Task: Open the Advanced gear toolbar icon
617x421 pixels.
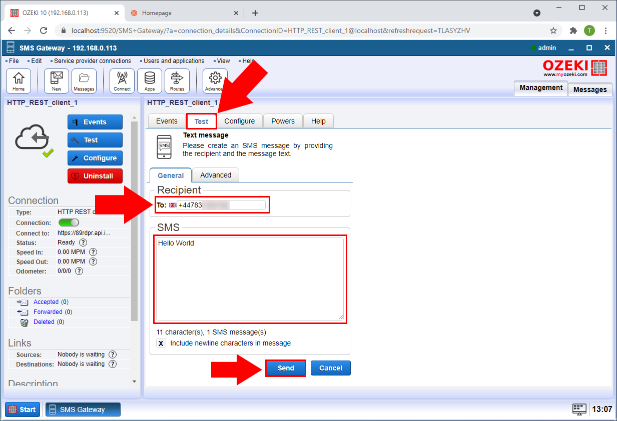Action: [x=215, y=81]
